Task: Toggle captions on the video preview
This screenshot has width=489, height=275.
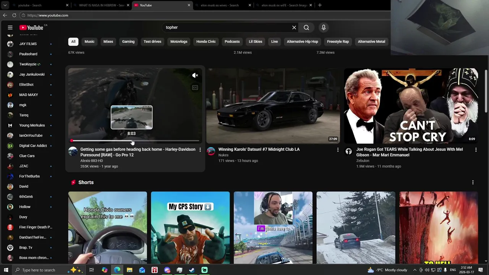Action: coord(195,88)
